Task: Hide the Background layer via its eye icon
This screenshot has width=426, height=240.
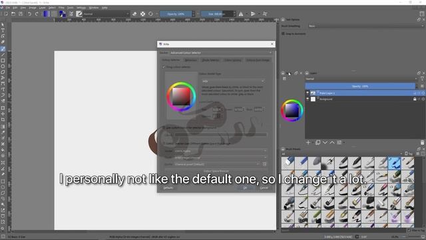Action: [308, 99]
